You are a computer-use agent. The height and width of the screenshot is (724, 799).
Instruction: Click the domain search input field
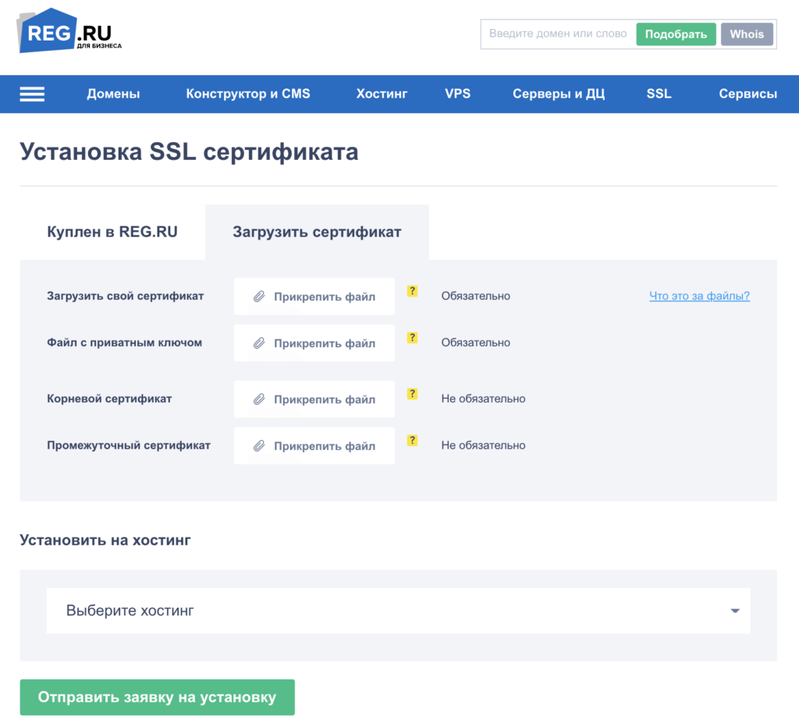point(557,34)
